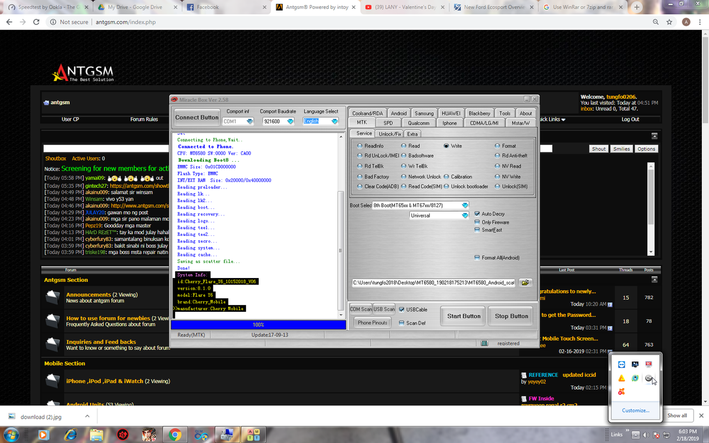The height and width of the screenshot is (443, 709).
Task: Open the Chrome zoom magnifier icon
Action: point(656,22)
